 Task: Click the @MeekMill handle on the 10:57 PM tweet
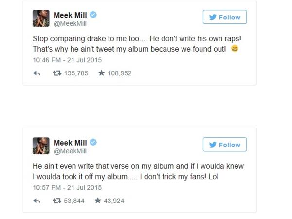coord(70,151)
